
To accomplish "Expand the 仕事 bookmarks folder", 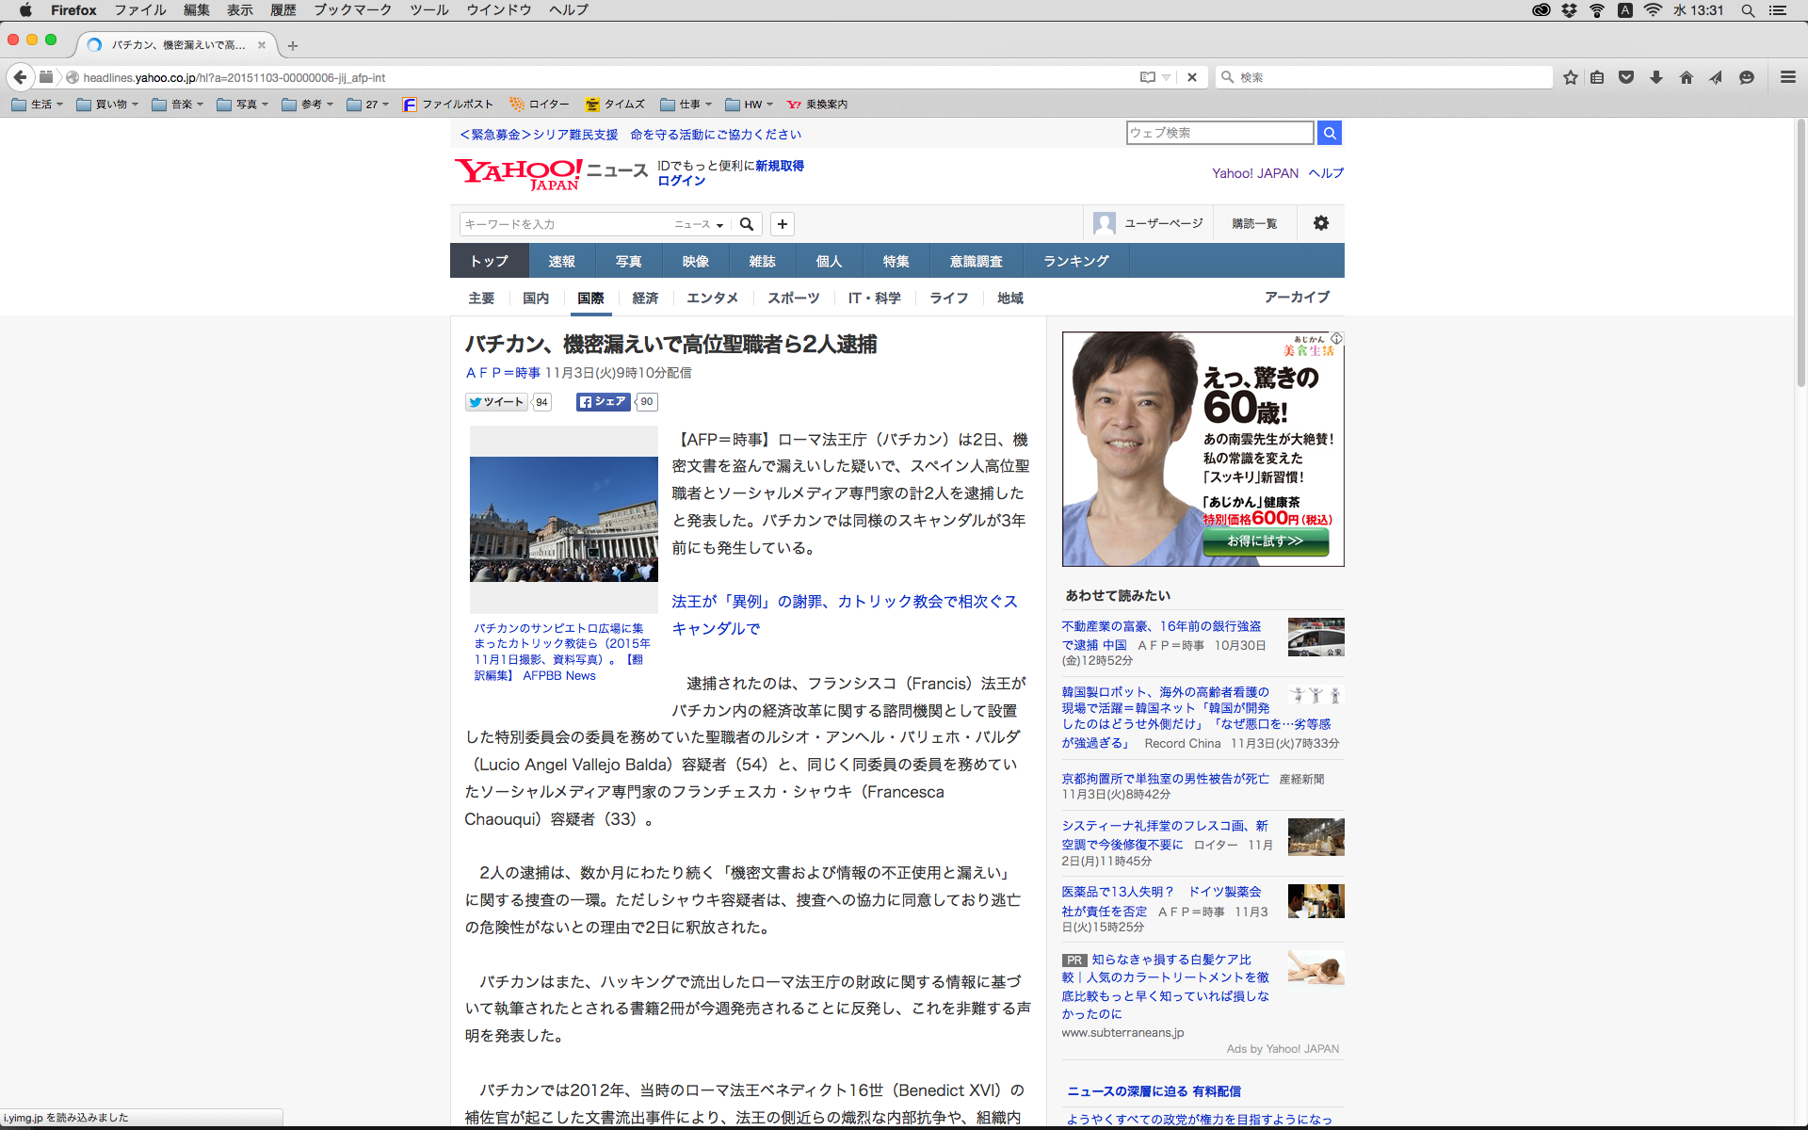I will (686, 105).
